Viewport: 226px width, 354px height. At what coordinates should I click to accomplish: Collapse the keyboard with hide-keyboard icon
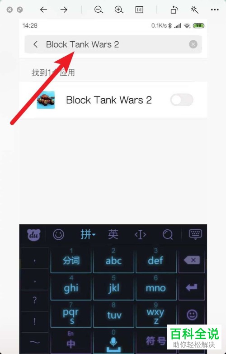tap(195, 235)
